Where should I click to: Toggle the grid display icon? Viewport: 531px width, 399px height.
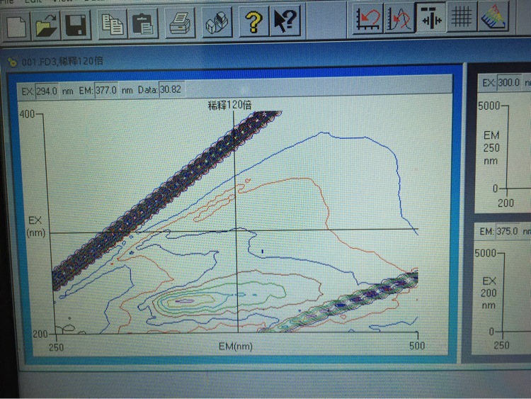point(462,16)
